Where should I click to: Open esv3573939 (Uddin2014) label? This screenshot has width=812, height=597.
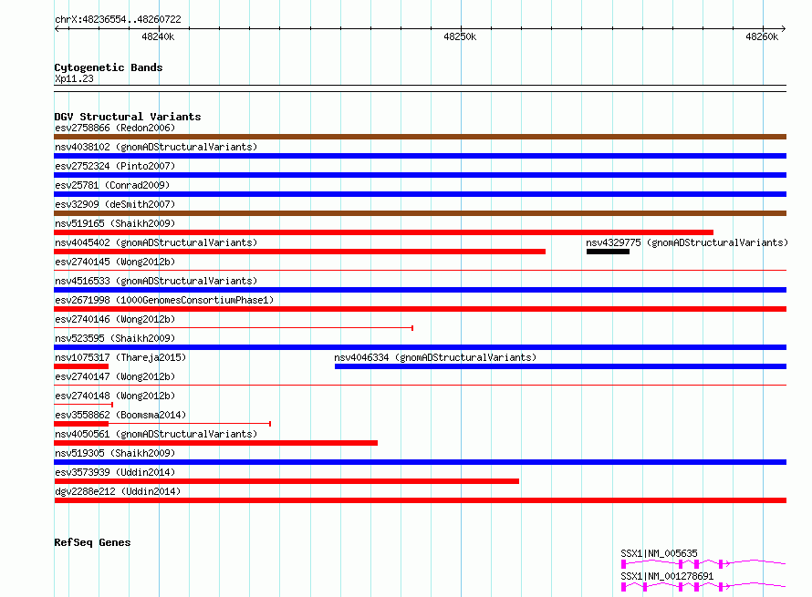(x=115, y=472)
